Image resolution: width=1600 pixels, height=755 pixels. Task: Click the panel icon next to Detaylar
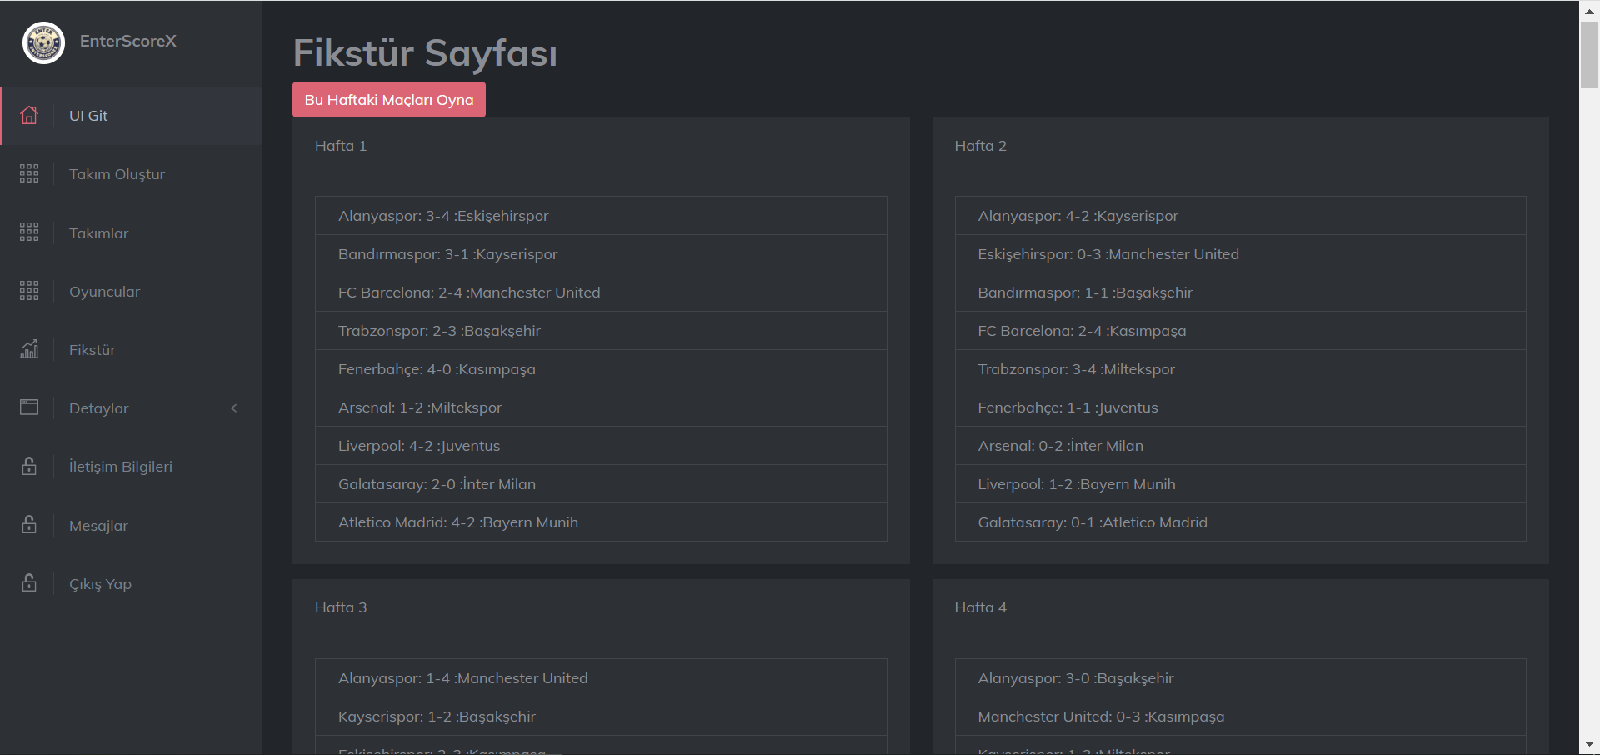(x=29, y=407)
